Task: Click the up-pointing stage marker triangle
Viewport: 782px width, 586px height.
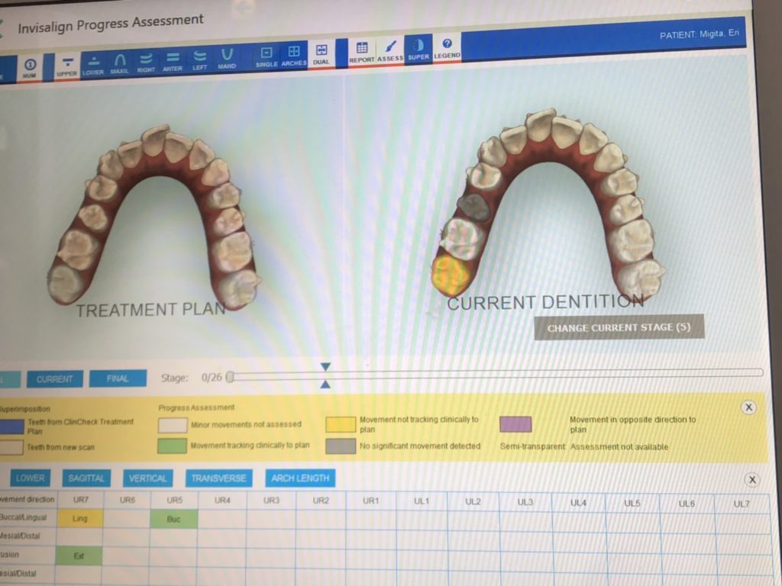Action: click(x=325, y=384)
